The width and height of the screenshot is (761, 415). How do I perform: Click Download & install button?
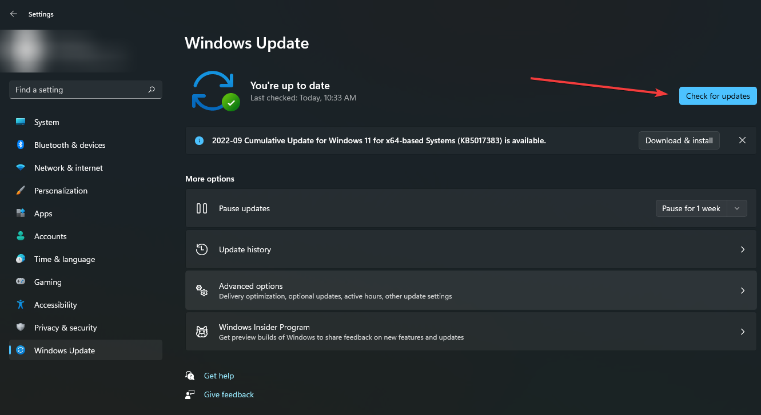(679, 140)
